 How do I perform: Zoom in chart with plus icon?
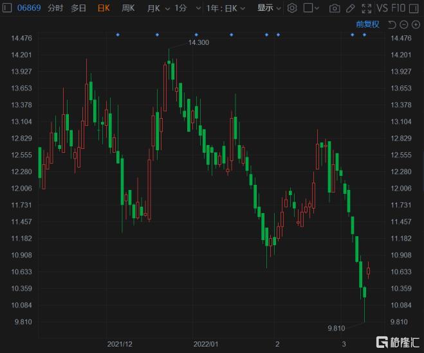[415, 24]
